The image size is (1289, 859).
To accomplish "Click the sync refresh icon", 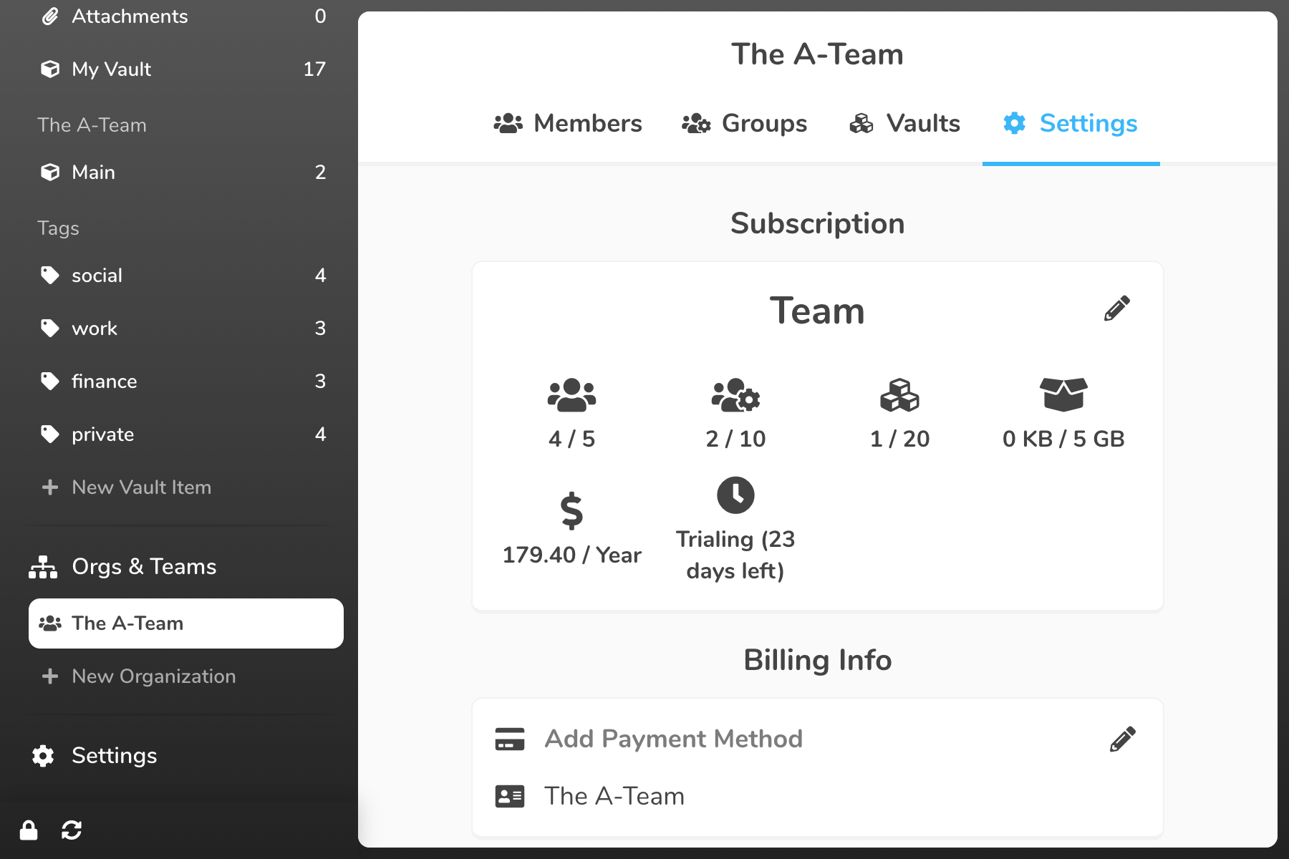I will pyautogui.click(x=72, y=830).
